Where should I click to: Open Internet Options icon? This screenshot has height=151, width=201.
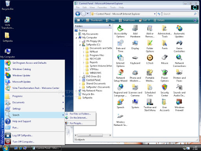[121, 61]
